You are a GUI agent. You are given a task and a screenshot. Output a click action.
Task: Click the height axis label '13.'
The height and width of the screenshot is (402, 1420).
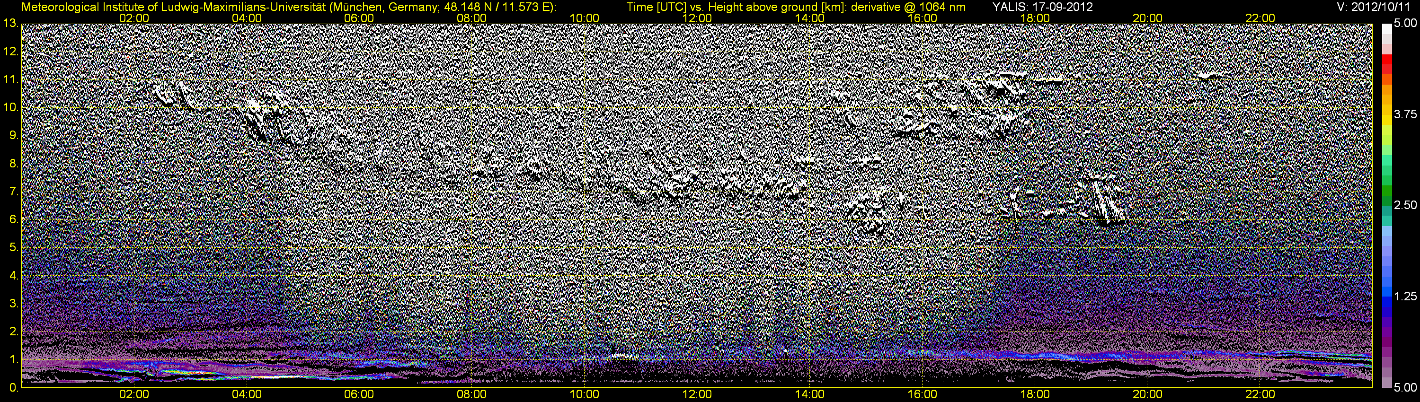click(10, 23)
